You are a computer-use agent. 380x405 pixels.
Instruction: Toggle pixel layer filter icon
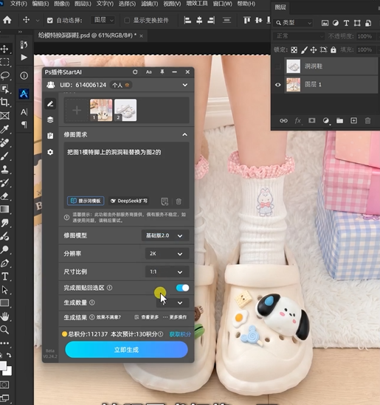tap(325, 23)
